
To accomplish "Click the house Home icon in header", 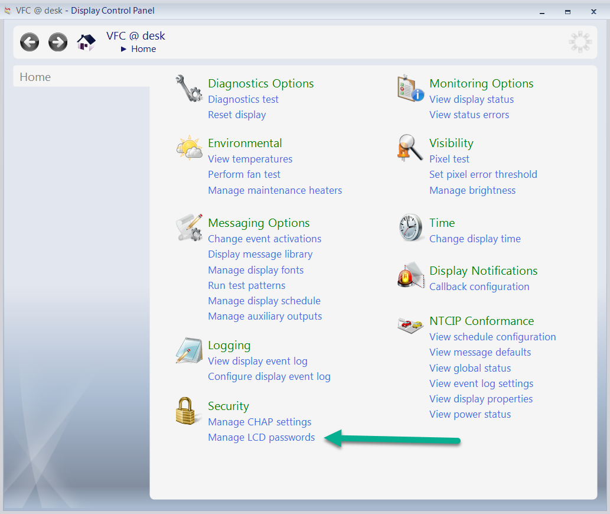I will tap(86, 42).
